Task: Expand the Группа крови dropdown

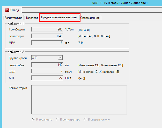Action: [60, 58]
